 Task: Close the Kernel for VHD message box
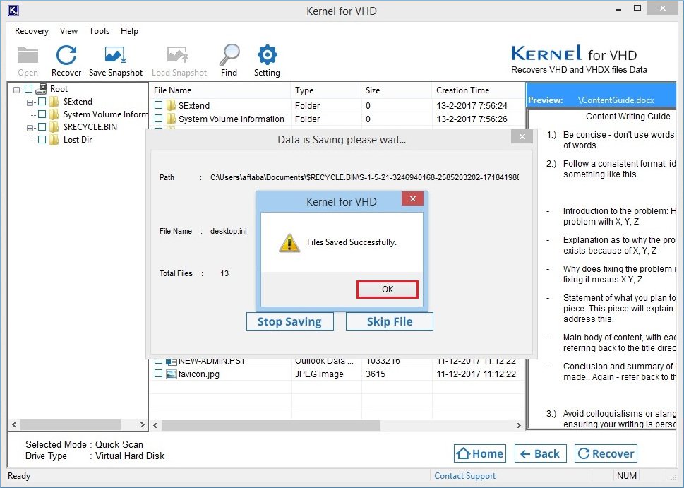pos(413,199)
